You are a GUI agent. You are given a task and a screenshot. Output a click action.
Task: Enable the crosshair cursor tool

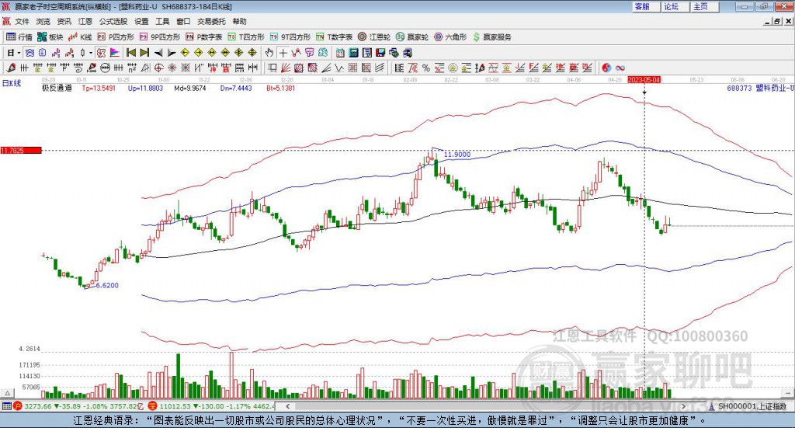point(283,53)
